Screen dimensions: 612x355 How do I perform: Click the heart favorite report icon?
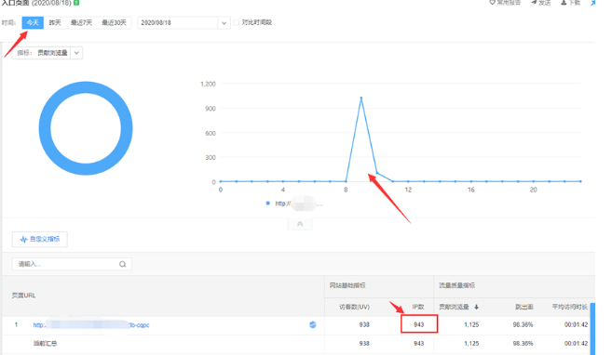point(492,3)
